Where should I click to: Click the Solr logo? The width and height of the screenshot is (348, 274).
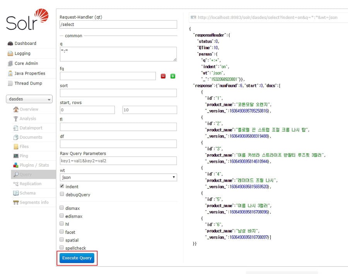point(27,20)
